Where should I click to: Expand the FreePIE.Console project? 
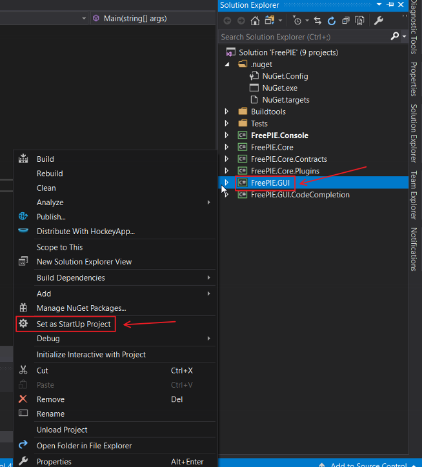point(226,135)
